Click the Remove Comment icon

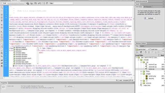2,48
